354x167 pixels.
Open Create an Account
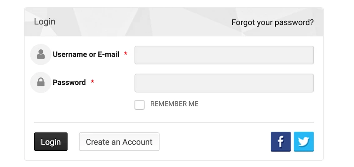(119, 142)
